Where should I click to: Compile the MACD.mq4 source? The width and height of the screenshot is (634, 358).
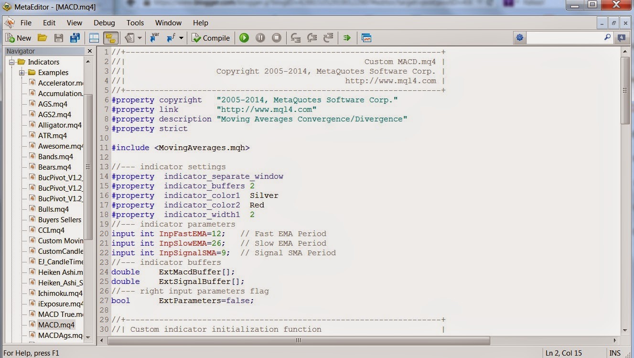tap(211, 38)
